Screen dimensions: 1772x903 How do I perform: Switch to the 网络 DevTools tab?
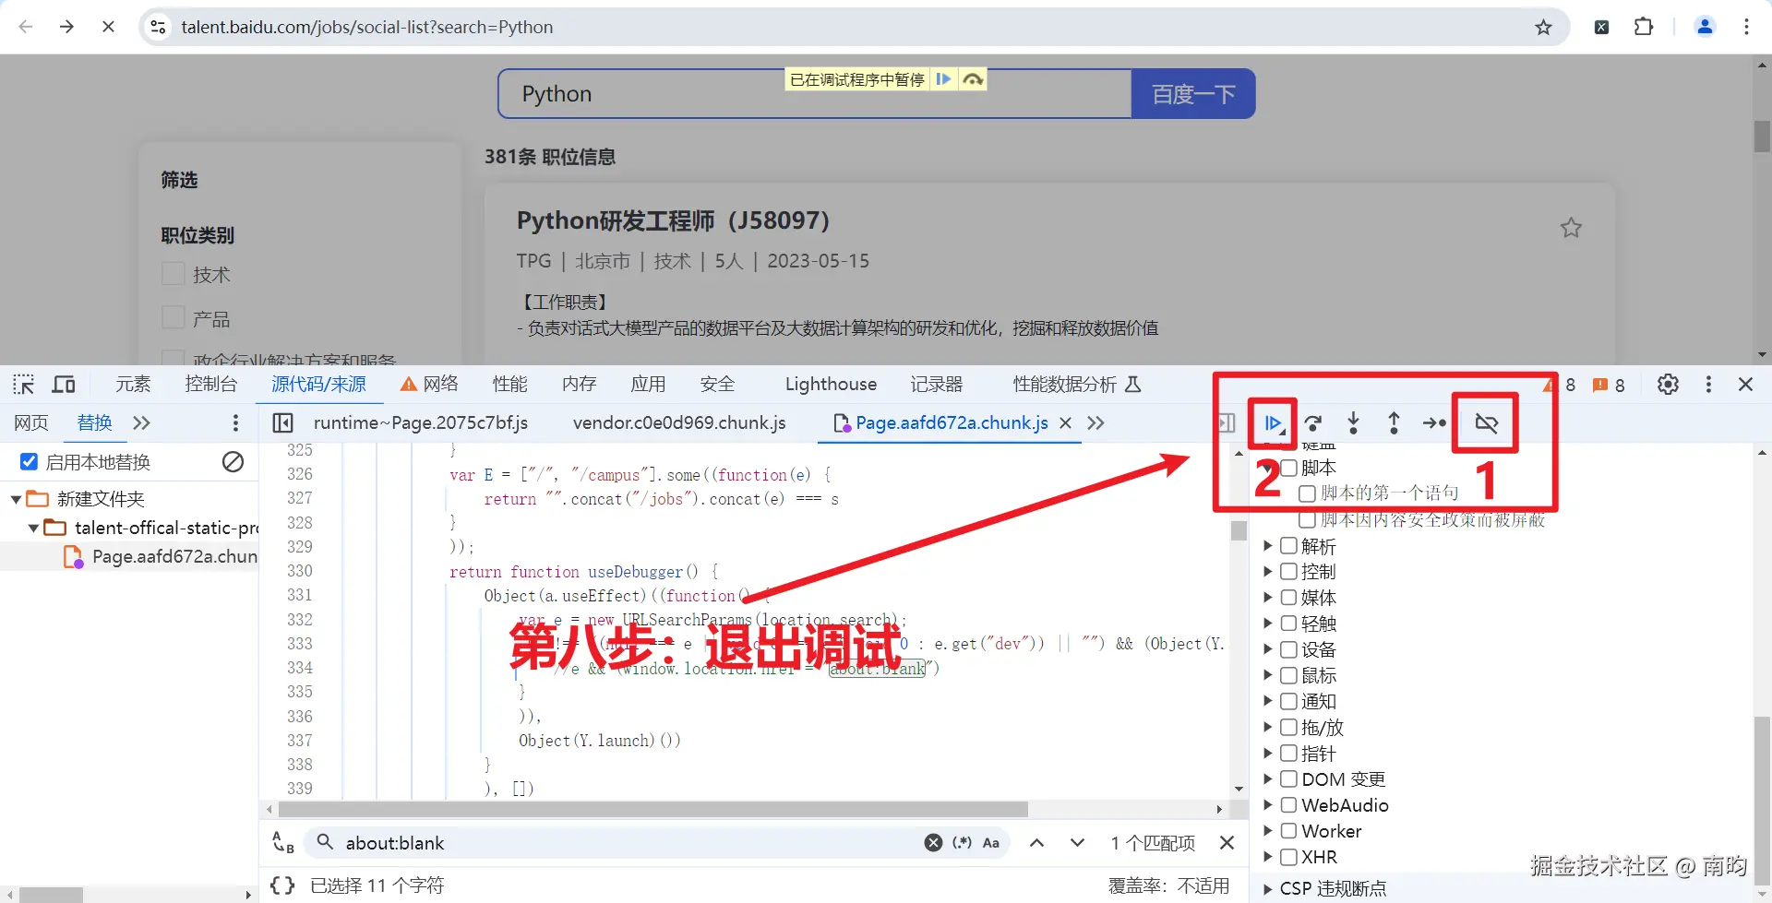(439, 385)
